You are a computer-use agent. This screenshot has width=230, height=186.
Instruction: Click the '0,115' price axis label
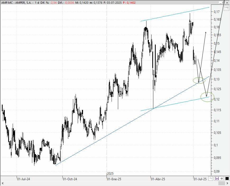[217, 110]
